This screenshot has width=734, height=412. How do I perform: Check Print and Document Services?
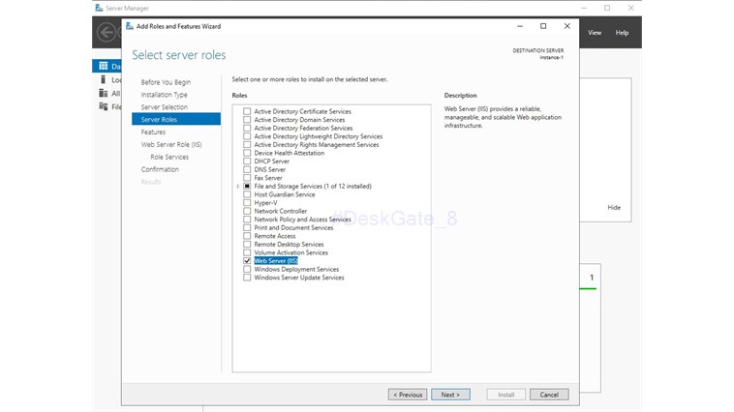coord(247,227)
